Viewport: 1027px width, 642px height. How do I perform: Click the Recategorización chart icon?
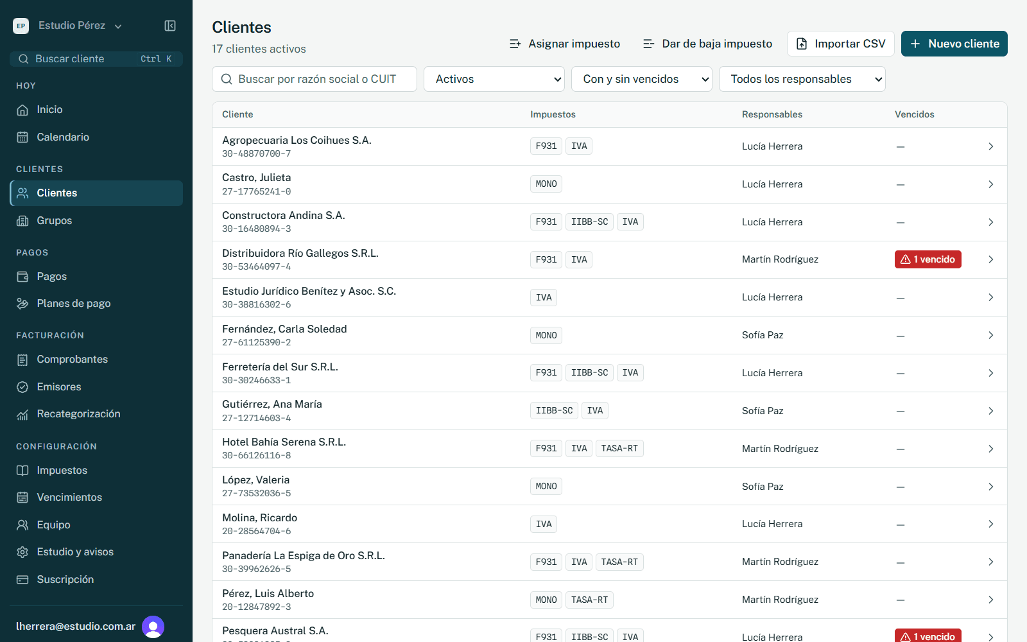[x=22, y=414]
